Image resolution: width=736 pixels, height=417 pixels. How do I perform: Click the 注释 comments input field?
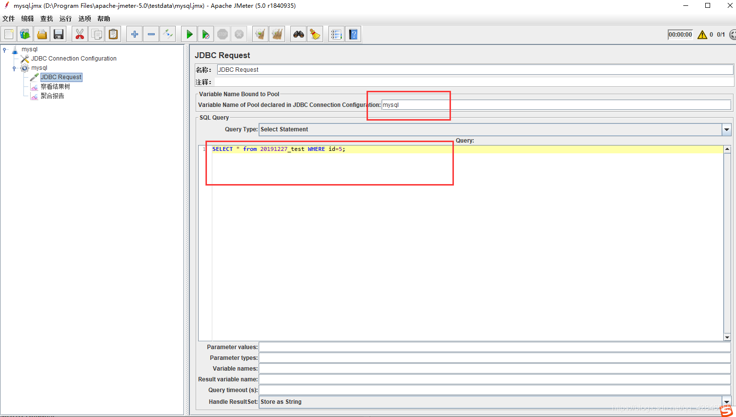[474, 82]
